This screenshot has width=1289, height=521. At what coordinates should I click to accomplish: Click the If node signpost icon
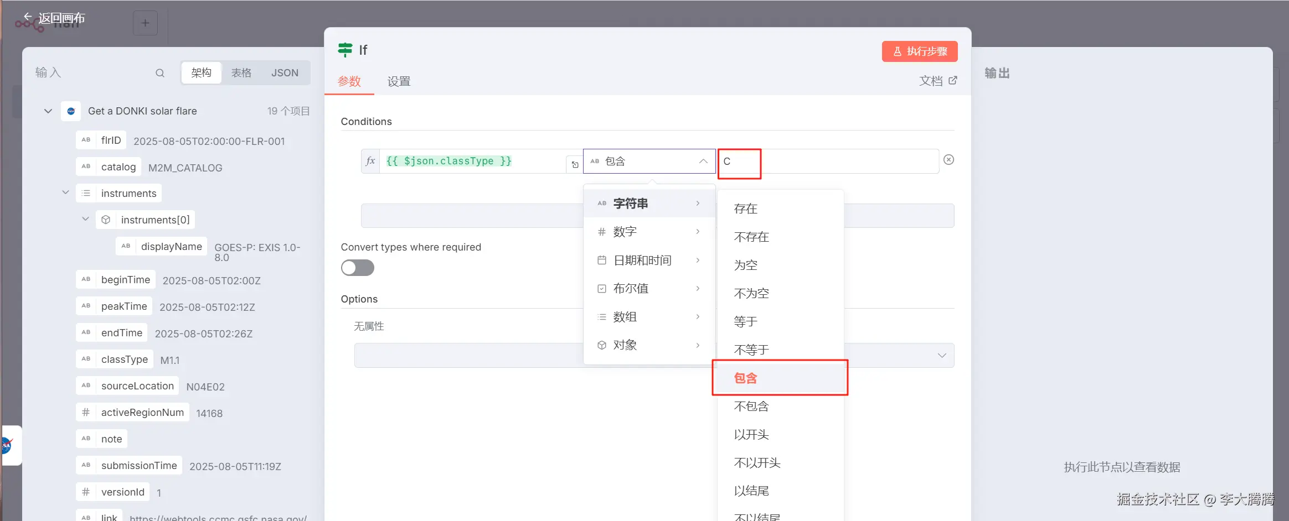pyautogui.click(x=345, y=50)
